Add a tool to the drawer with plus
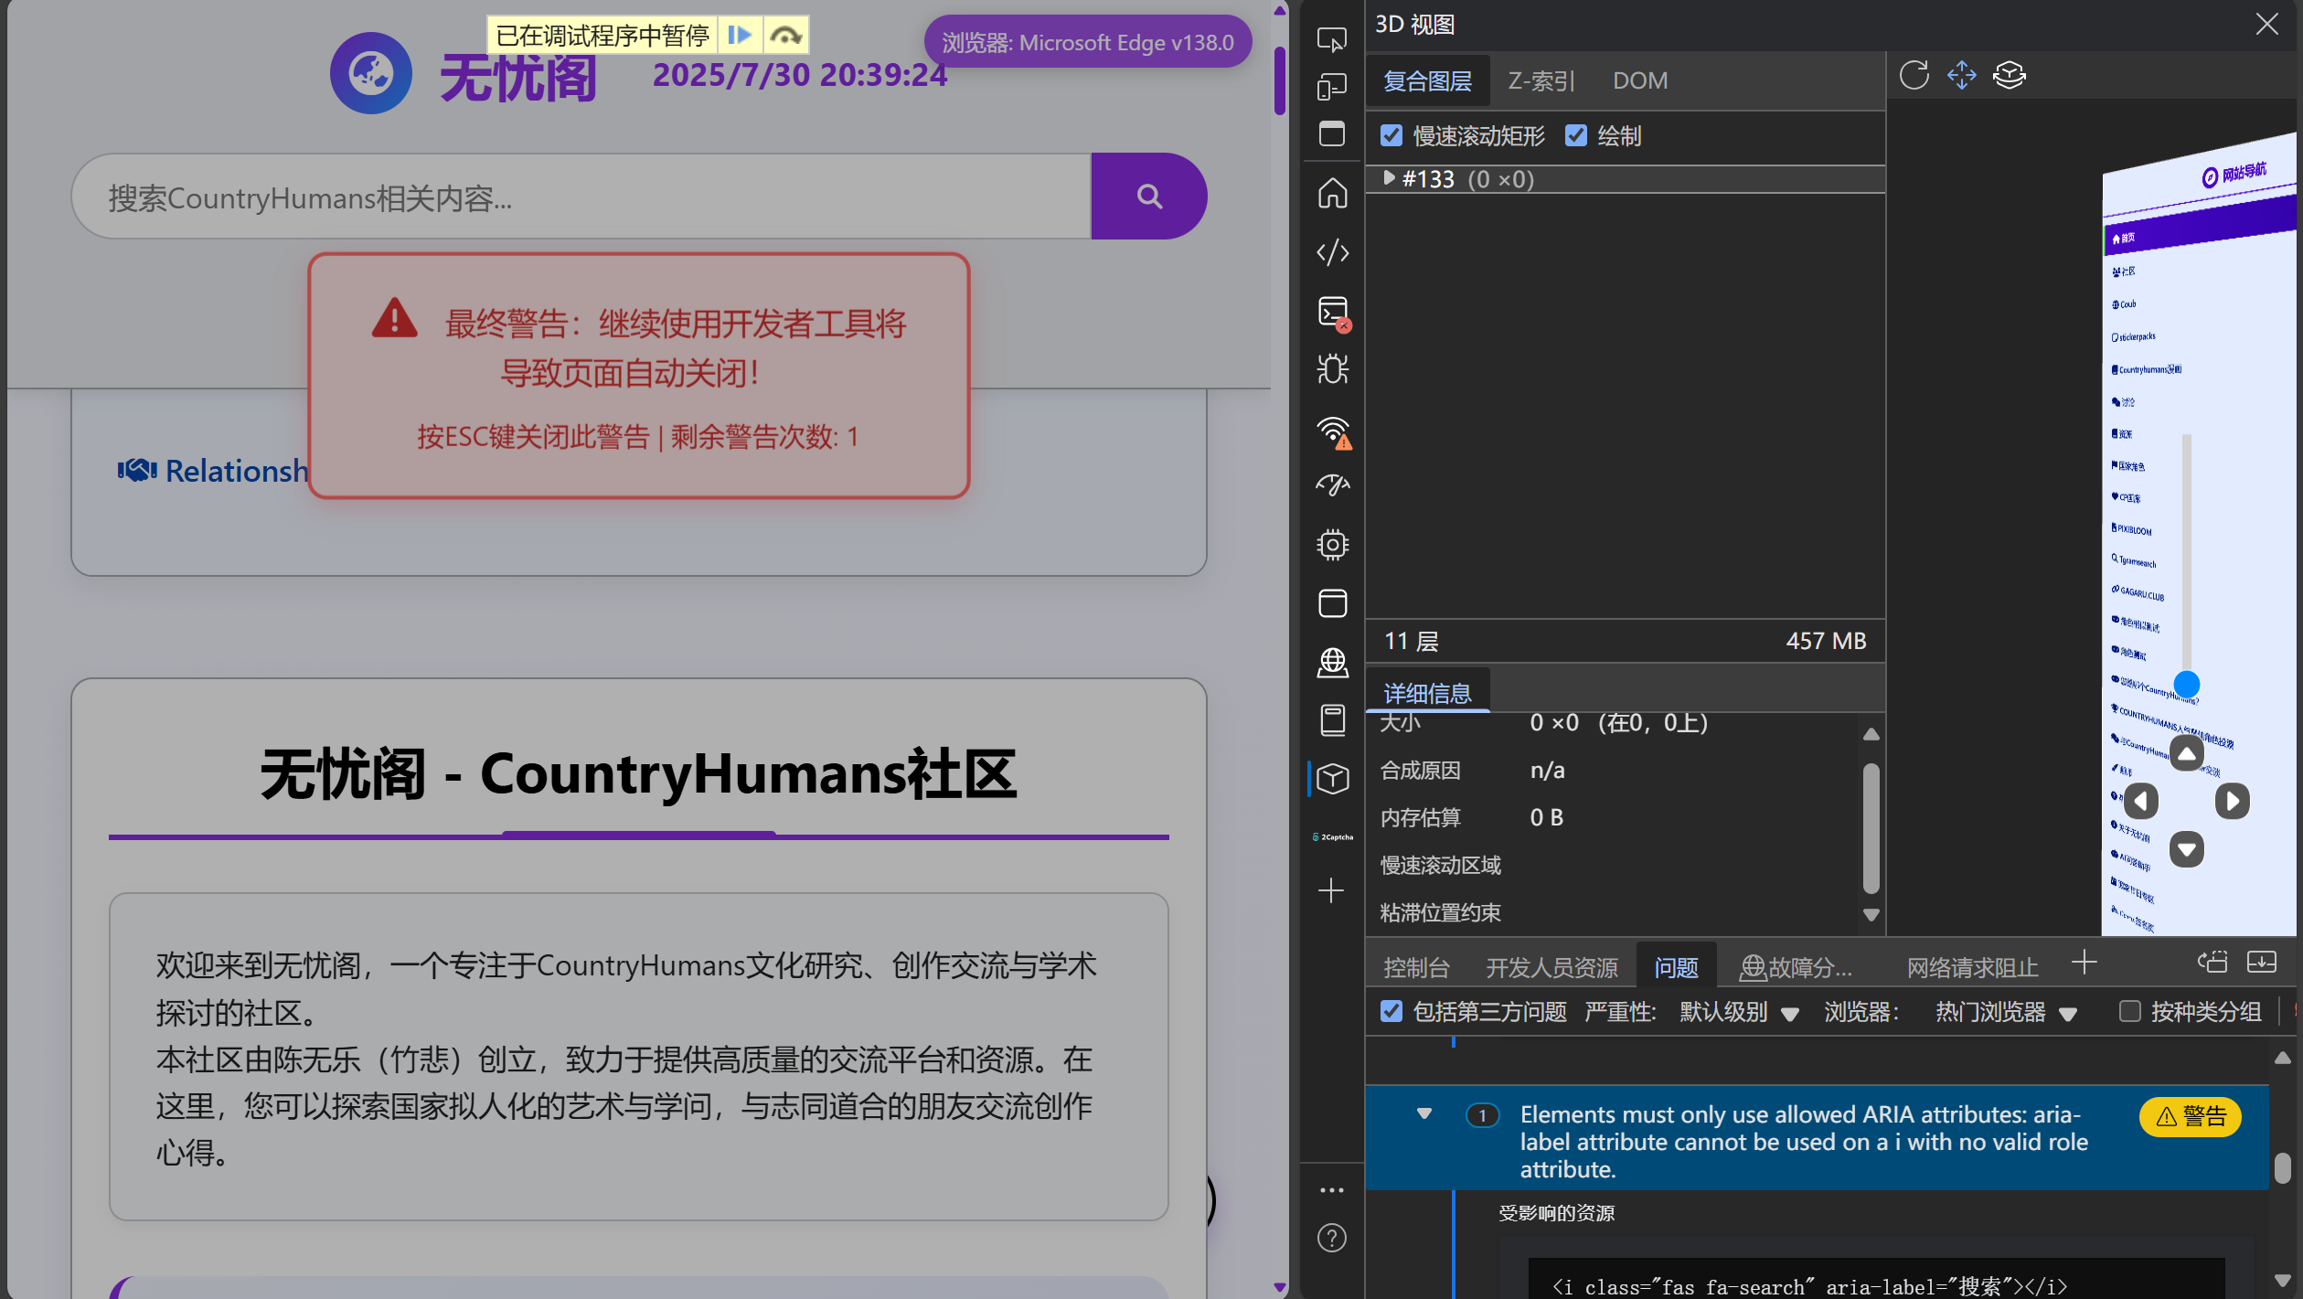Screen dimensions: 2303x1299 [2084, 962]
